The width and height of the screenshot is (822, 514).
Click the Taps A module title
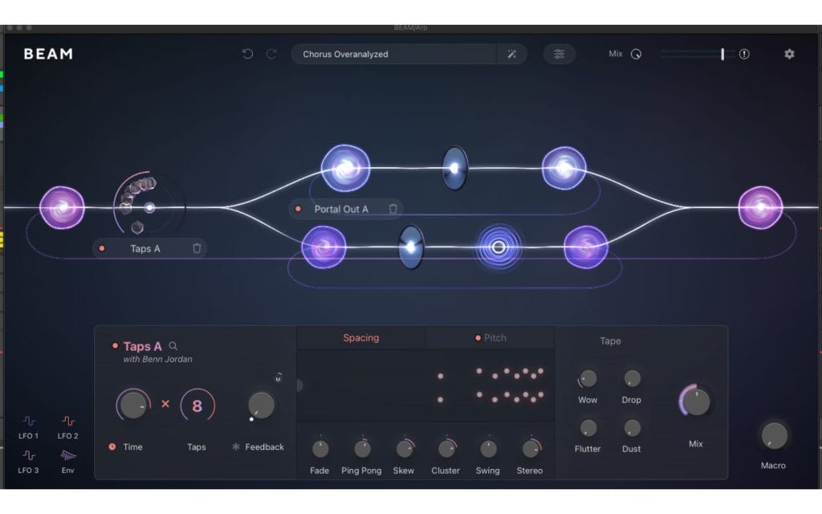tap(142, 346)
